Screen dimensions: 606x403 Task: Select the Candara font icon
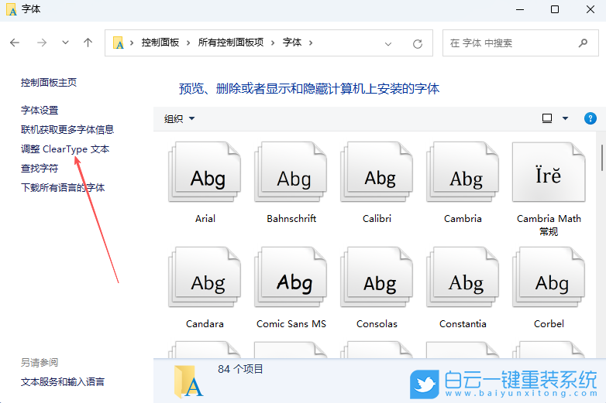click(x=205, y=277)
